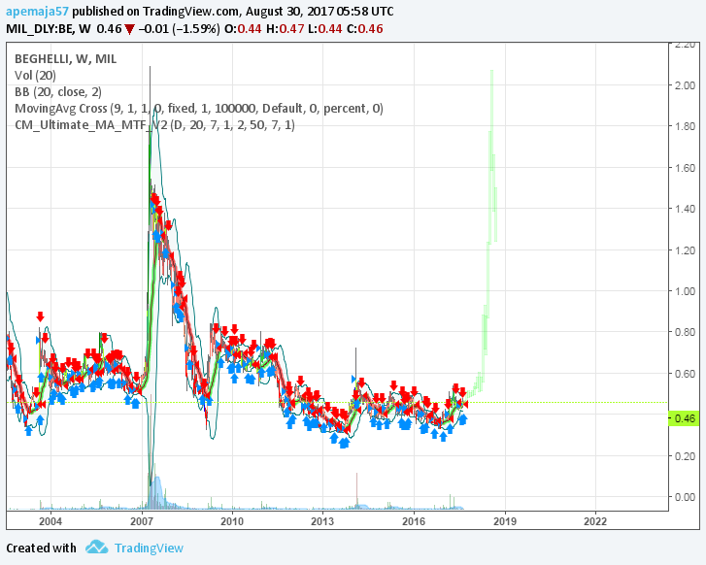
Task: Click the 1.20 price axis label
Action: [685, 250]
